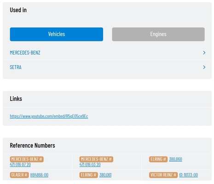This screenshot has width=214, height=184.
Task: Click the second MERCEDES-BENZ # brand badge
Action: point(96,159)
